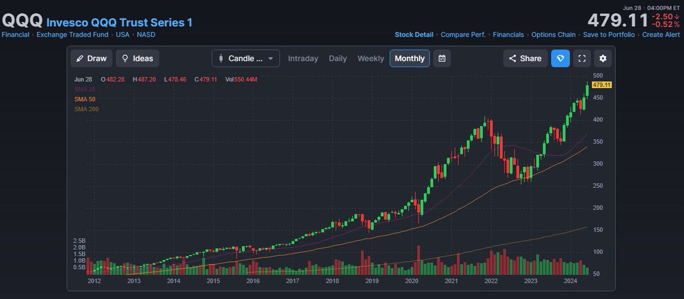Open the Financial sector link
The width and height of the screenshot is (684, 299).
15,35
